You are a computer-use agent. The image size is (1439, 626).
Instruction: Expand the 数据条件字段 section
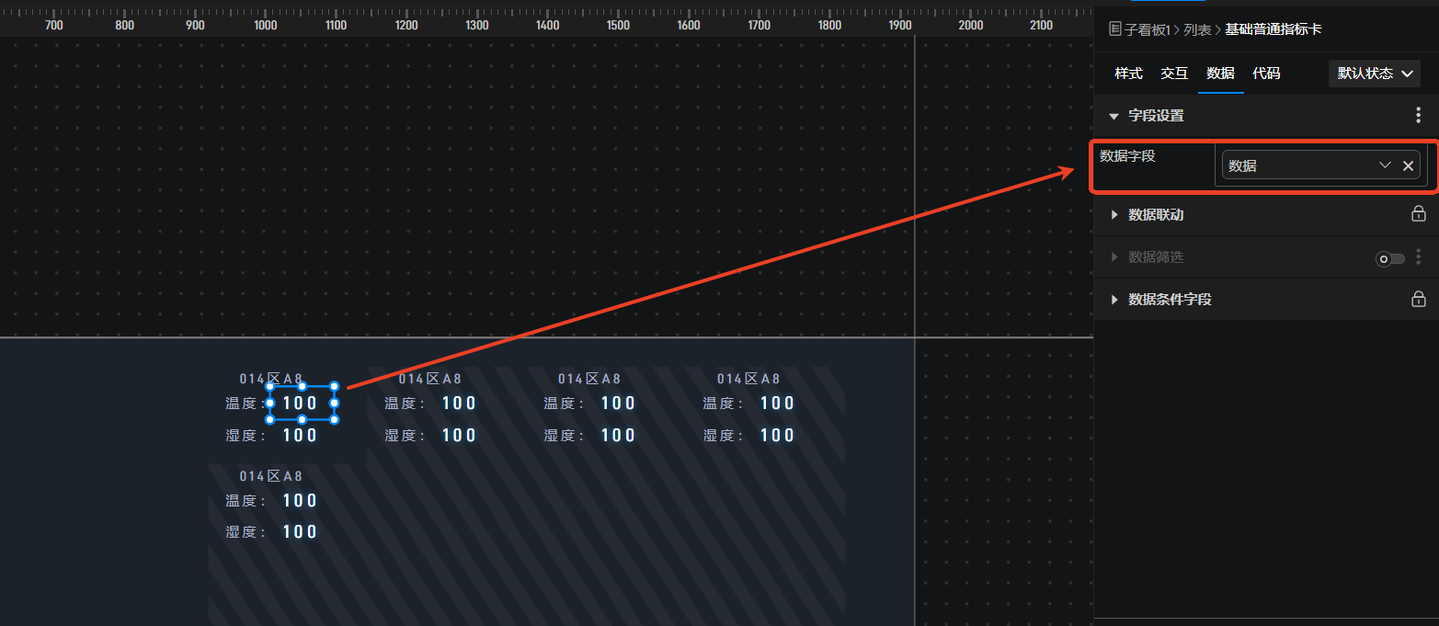1114,300
